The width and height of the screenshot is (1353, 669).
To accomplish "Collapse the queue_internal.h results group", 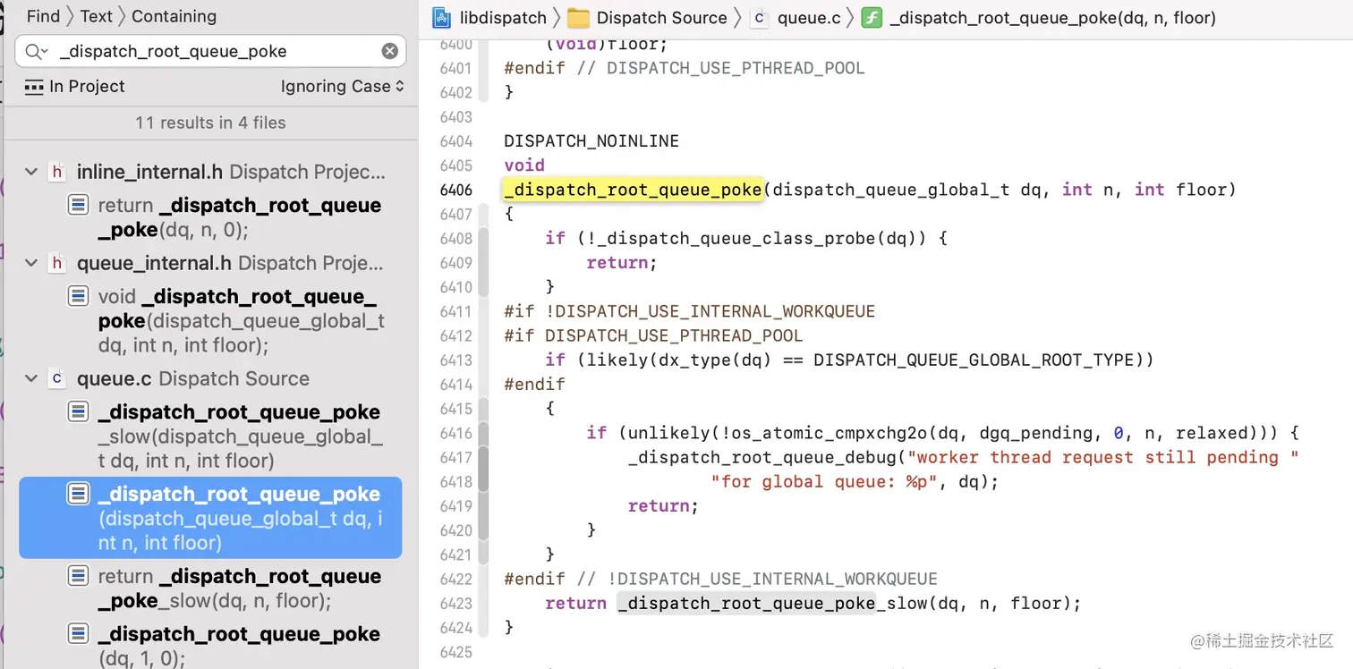I will (31, 263).
